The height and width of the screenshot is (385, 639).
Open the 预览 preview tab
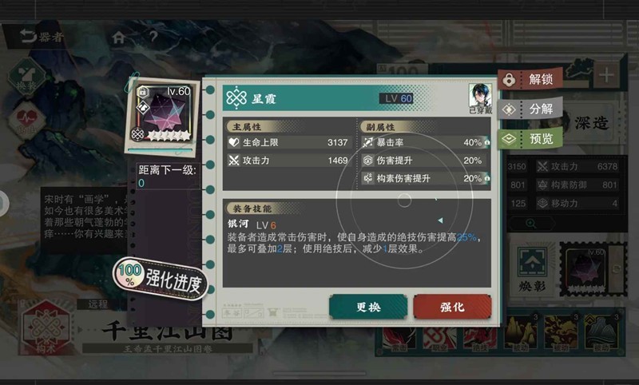(530, 139)
